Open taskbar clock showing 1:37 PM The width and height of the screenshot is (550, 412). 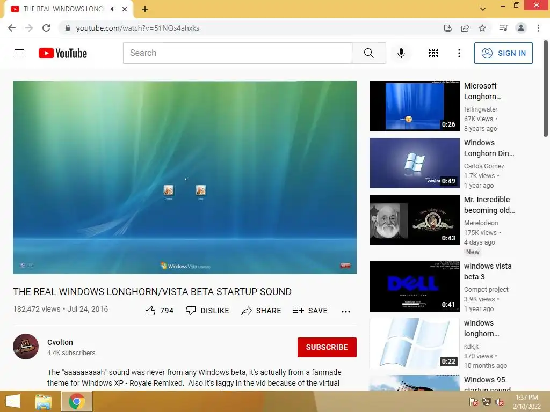[526, 401]
